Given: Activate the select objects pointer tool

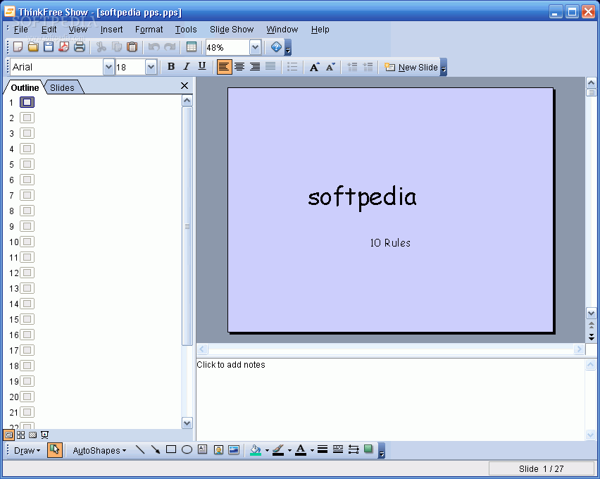Looking at the screenshot, I should point(55,450).
